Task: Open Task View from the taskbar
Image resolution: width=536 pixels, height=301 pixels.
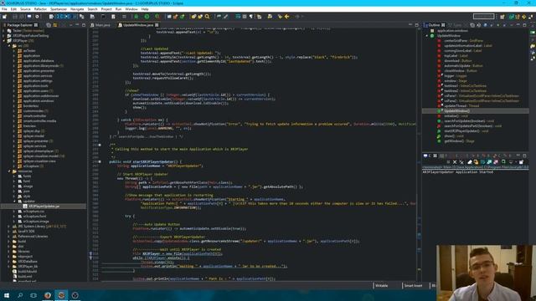Action: coord(33,295)
